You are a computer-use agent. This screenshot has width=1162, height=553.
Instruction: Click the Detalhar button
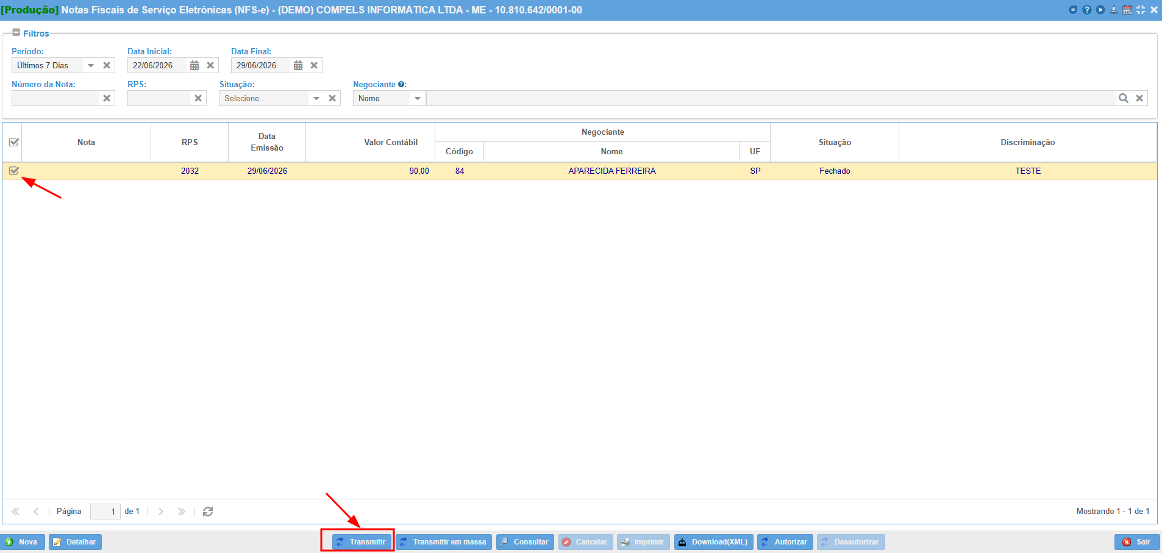coord(75,542)
